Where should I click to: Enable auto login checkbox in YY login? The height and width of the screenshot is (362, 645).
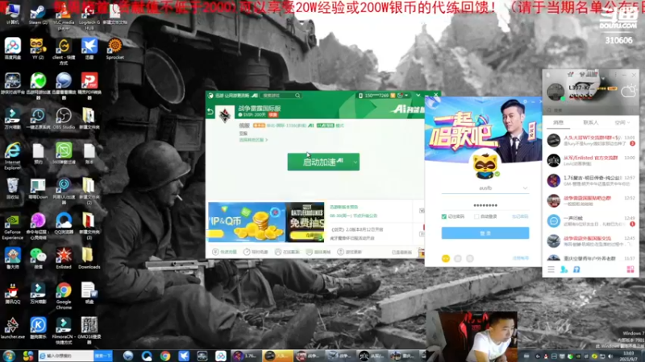click(476, 216)
